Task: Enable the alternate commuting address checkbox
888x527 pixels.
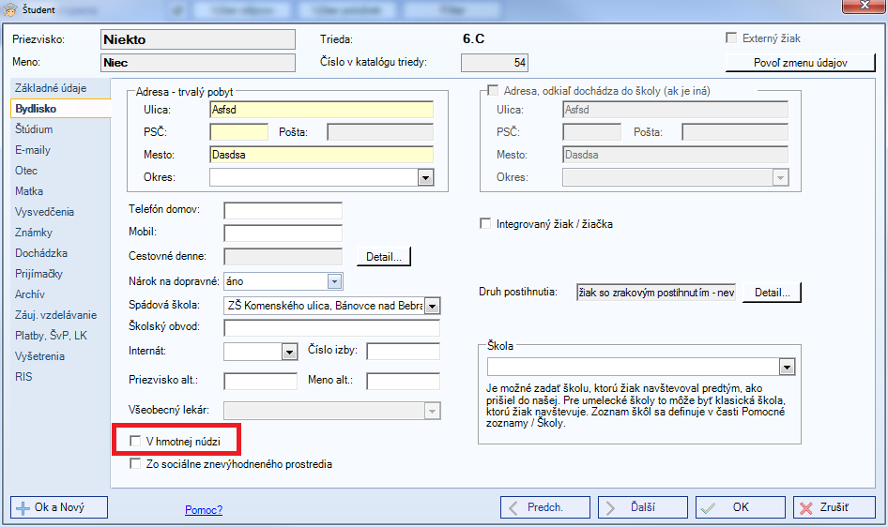Action: click(493, 90)
